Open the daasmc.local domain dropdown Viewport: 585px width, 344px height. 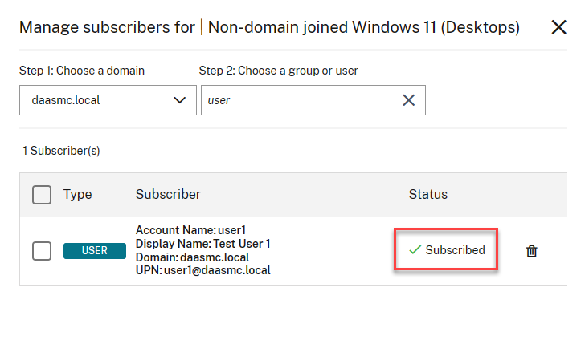(x=108, y=100)
